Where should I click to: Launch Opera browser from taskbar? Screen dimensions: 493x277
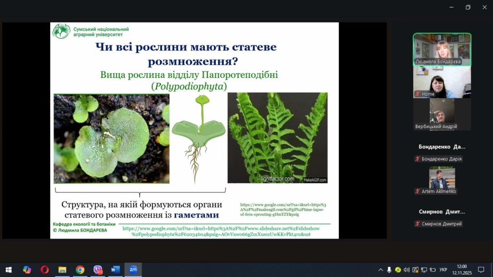click(44, 270)
